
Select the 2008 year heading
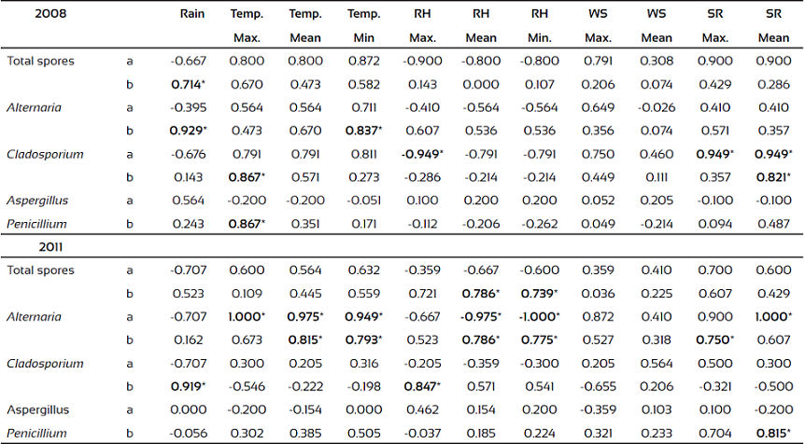[x=26, y=15]
